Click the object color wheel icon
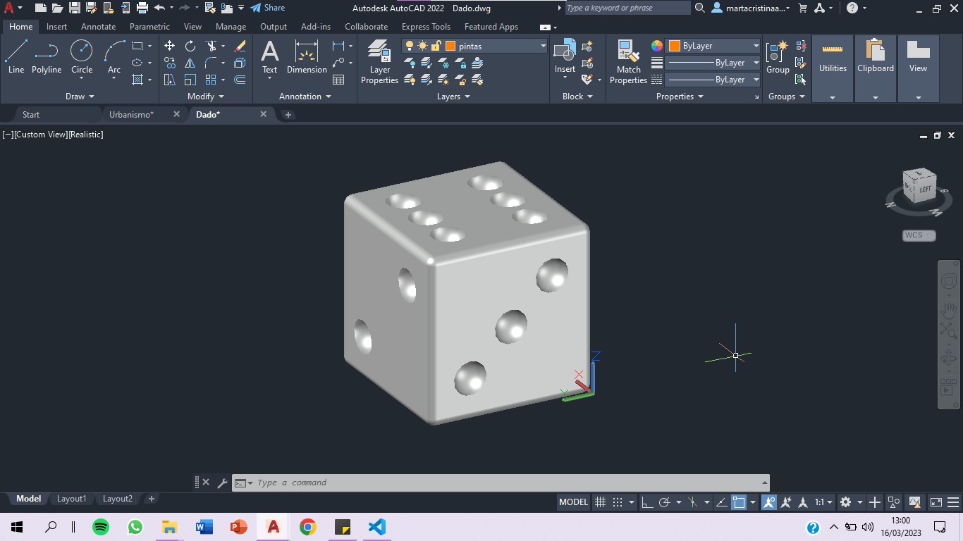The height and width of the screenshot is (541, 963). tap(657, 46)
